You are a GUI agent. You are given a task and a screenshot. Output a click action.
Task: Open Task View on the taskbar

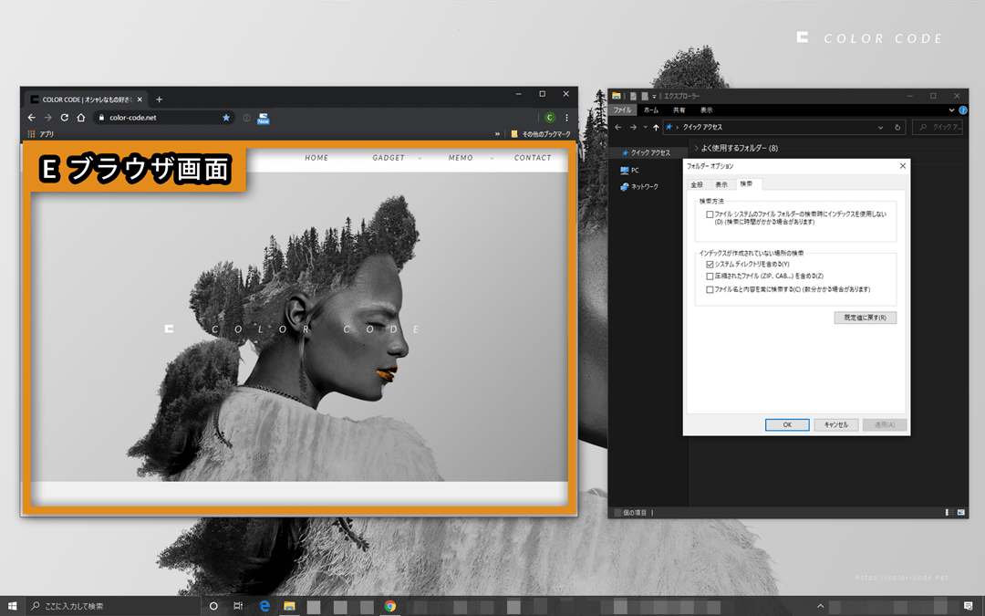(238, 606)
